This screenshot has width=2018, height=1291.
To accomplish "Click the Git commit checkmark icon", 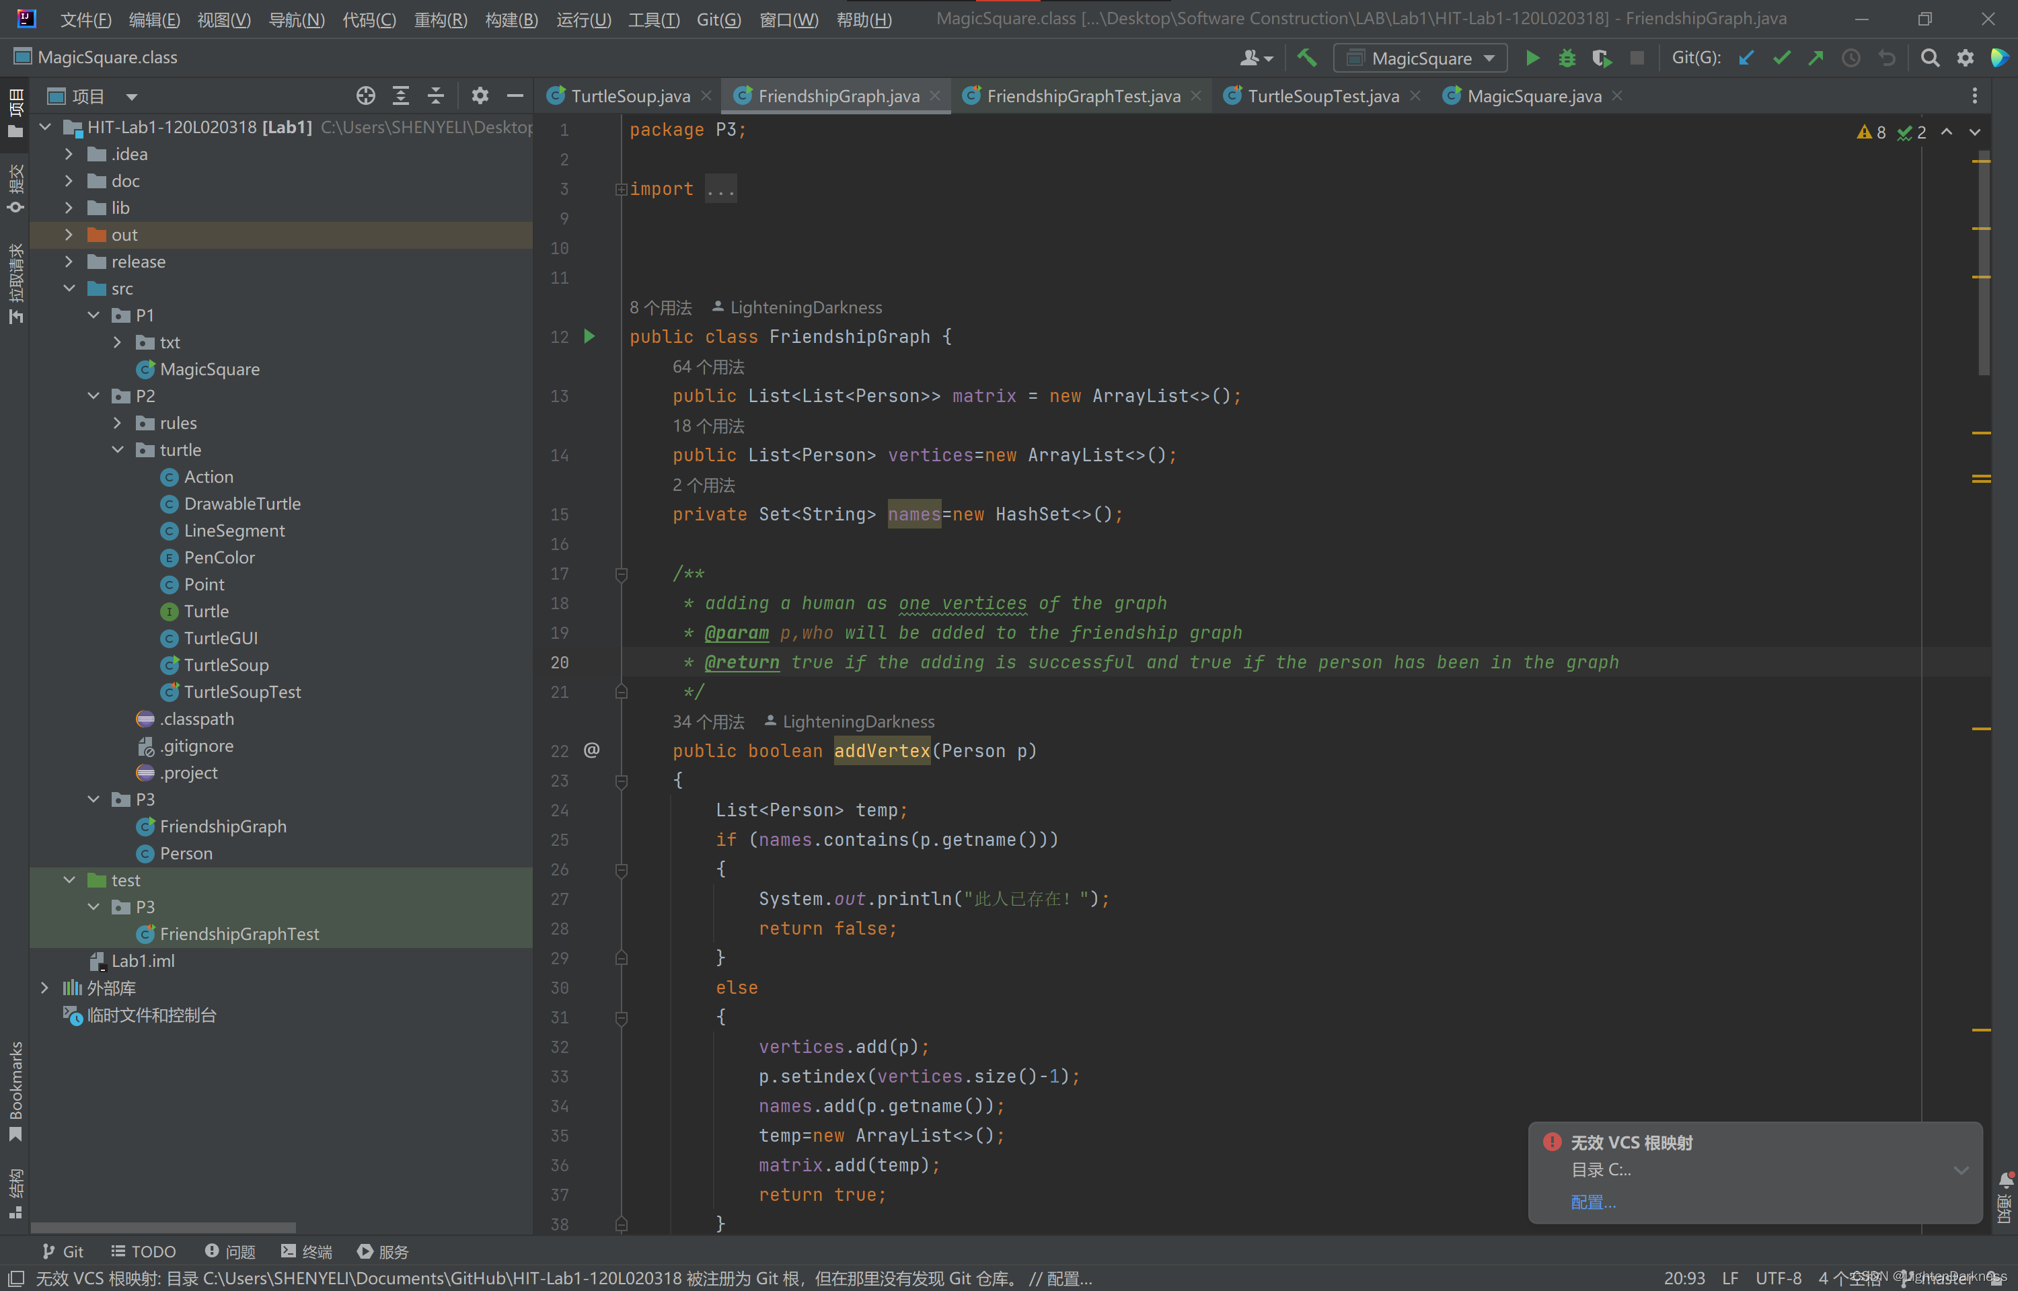I will [1782, 58].
